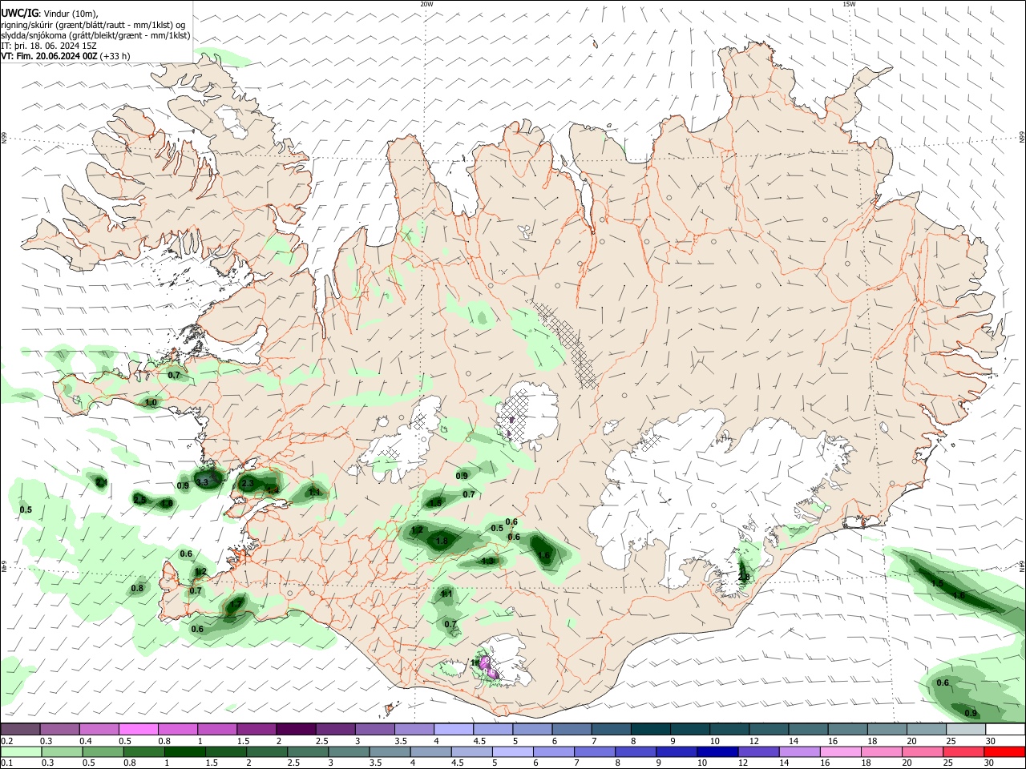Click the 1.0 value on Snæfellsnes peninsula
Screen dimensions: 1026x769
[x=151, y=402]
